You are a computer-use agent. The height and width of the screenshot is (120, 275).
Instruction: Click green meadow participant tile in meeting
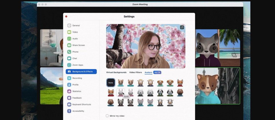click(52, 86)
